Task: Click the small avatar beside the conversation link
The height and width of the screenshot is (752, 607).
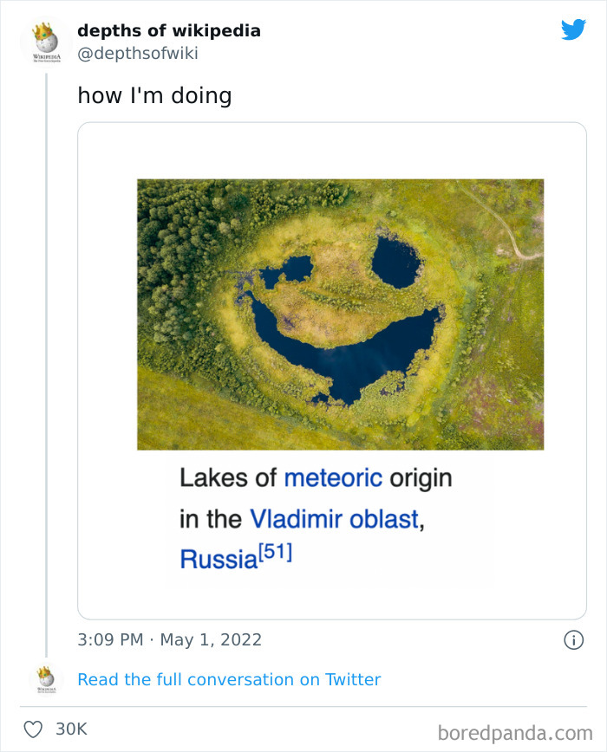Action: coord(45,679)
